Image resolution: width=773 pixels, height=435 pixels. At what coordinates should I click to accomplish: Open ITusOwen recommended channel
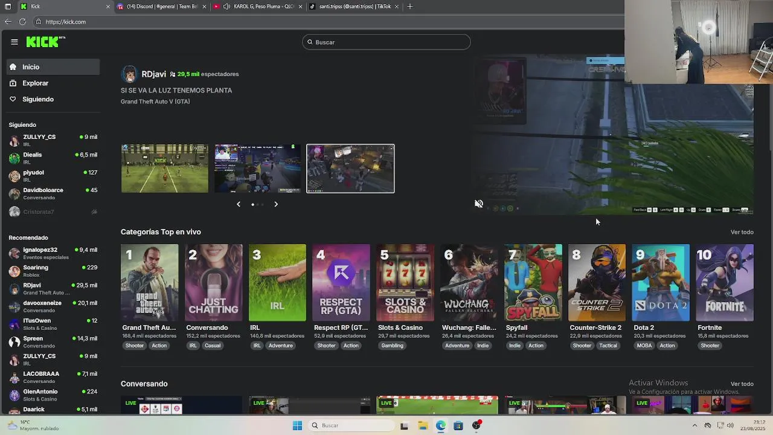pyautogui.click(x=53, y=324)
